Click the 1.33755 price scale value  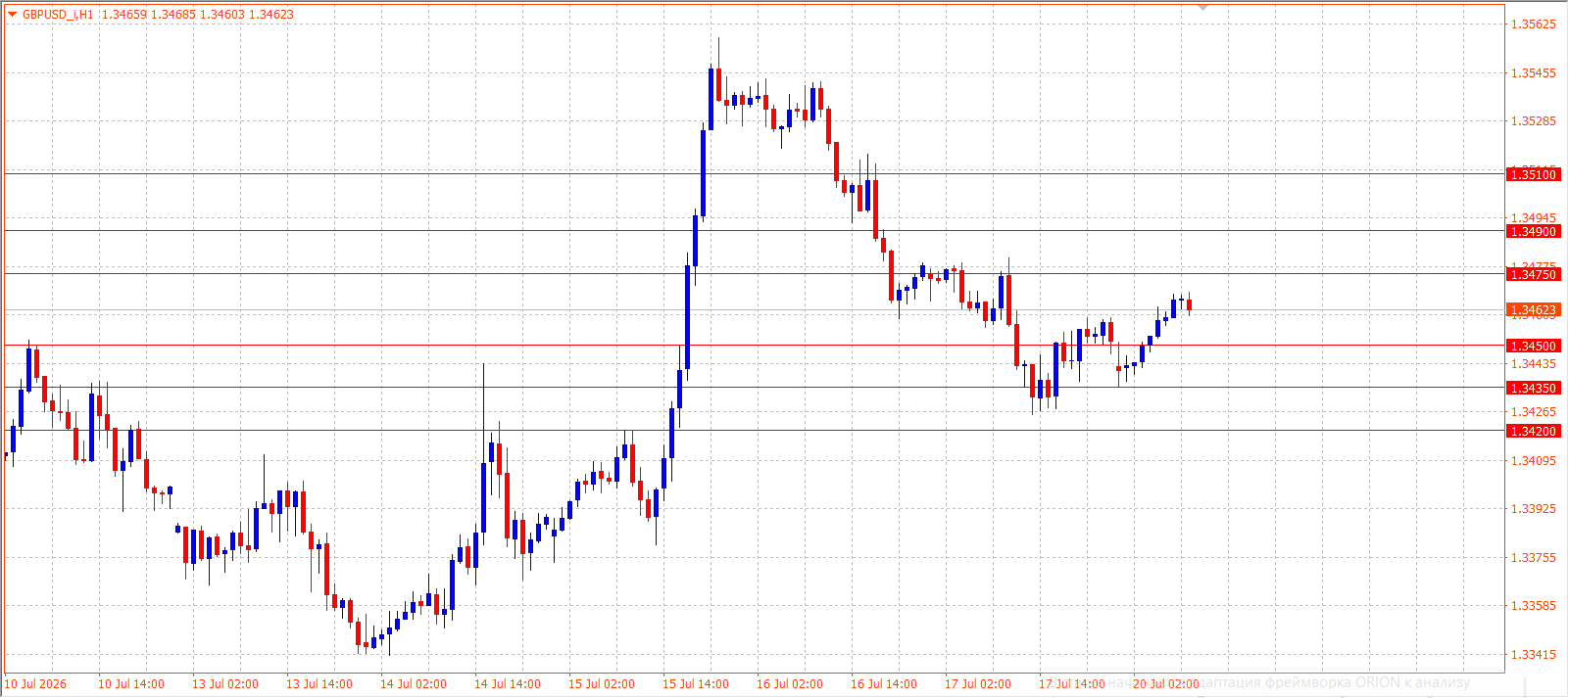click(x=1534, y=558)
